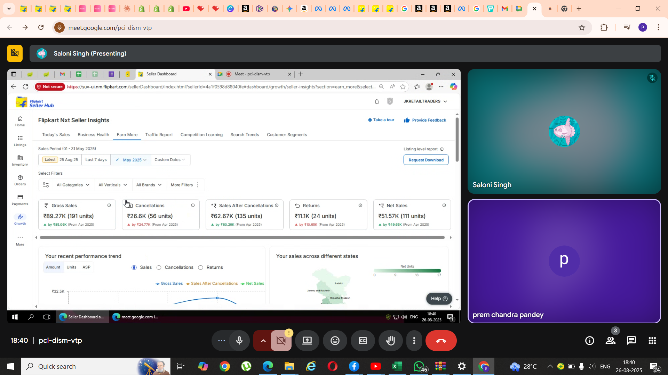Image resolution: width=668 pixels, height=375 pixels.
Task: Open the activities grid icon
Action: (x=652, y=341)
